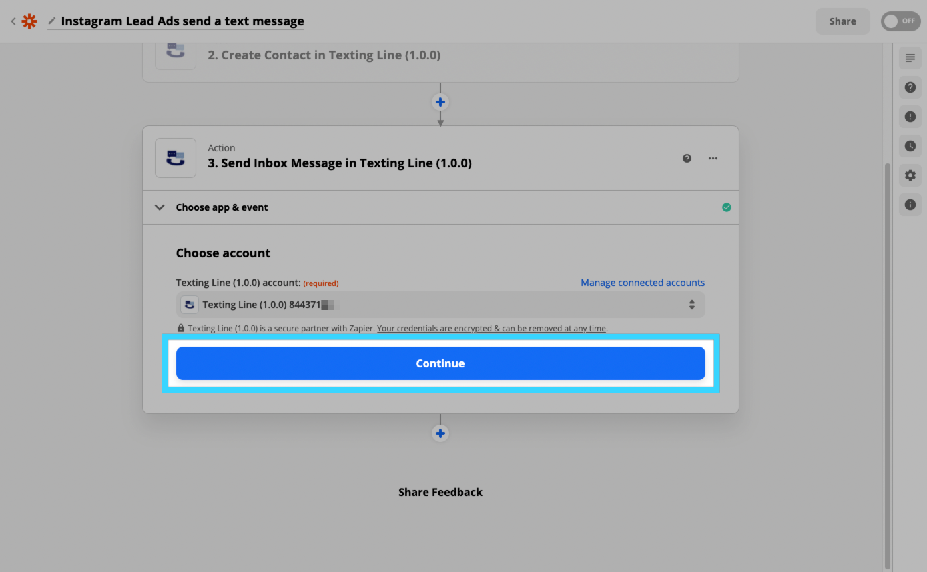
Task: Click the vertical page scrollbar
Action: (887, 365)
